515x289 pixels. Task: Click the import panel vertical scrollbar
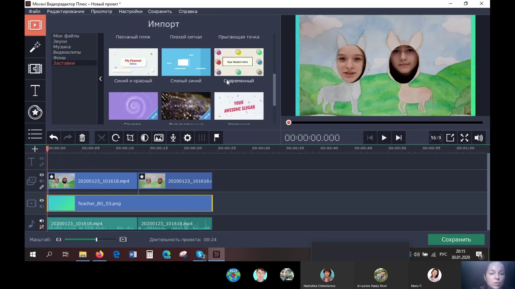pos(274,90)
